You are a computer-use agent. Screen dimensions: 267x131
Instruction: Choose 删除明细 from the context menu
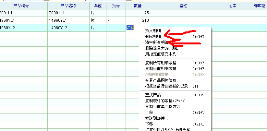pos(153,37)
